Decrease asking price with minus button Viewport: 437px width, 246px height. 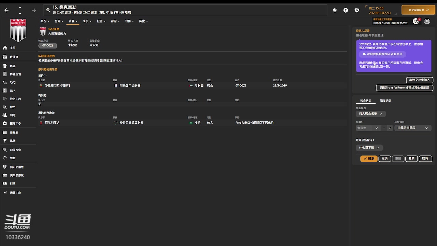pyautogui.click(x=384, y=128)
